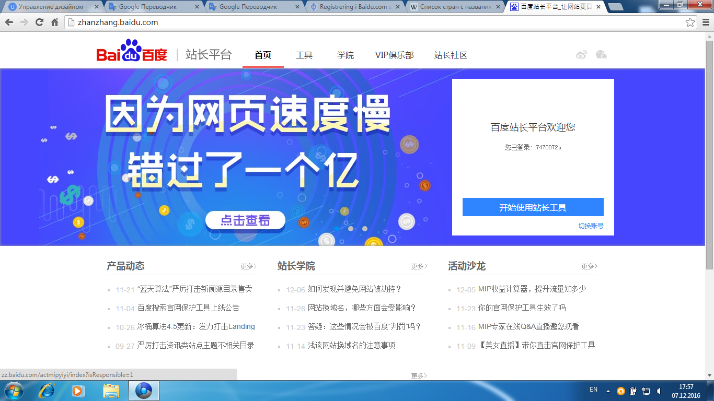Select the 站长社区 navigation item

coord(451,55)
